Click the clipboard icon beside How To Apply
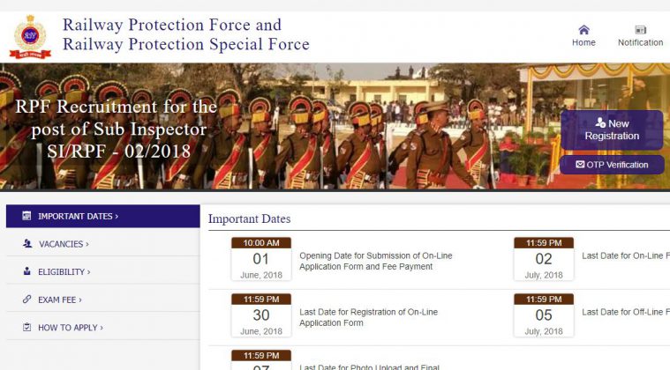This screenshot has width=670, height=370. [26, 327]
